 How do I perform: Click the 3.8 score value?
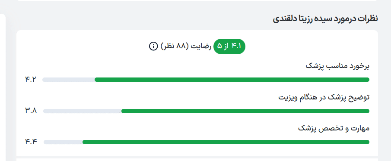[x=31, y=111]
